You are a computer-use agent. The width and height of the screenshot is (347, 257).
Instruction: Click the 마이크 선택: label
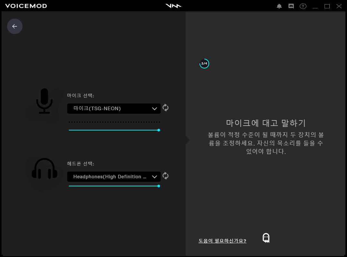[81, 95]
